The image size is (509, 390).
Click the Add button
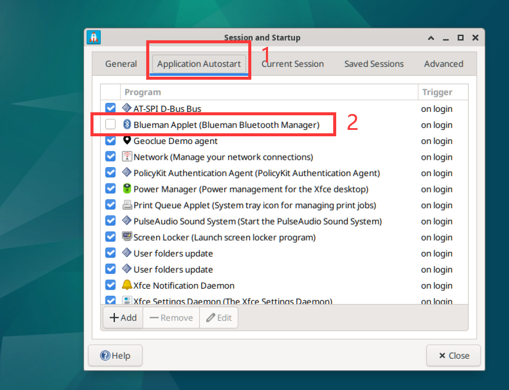tap(123, 318)
